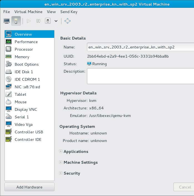Select the Tablet device icon
The image size is (194, 196).
pyautogui.click(x=9, y=94)
